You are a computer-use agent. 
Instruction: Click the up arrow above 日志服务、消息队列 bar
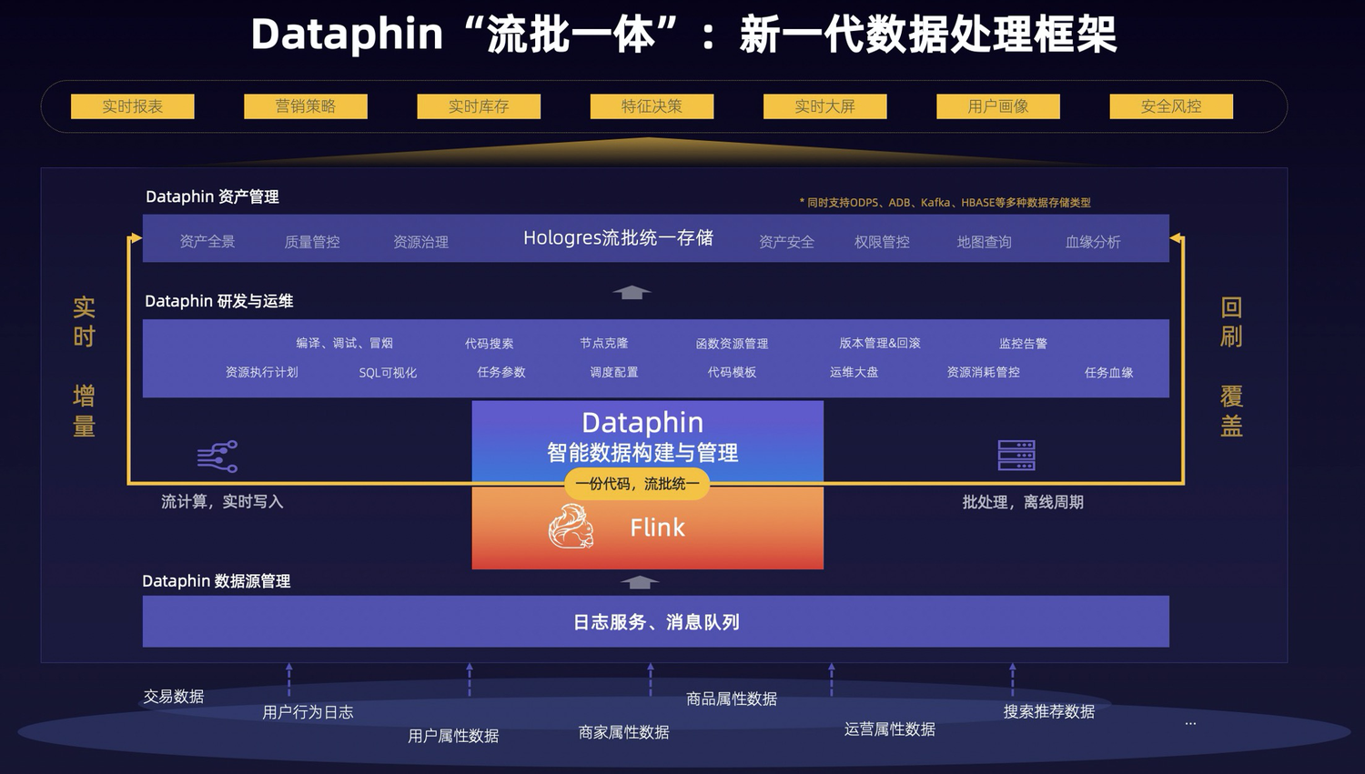[x=640, y=582]
